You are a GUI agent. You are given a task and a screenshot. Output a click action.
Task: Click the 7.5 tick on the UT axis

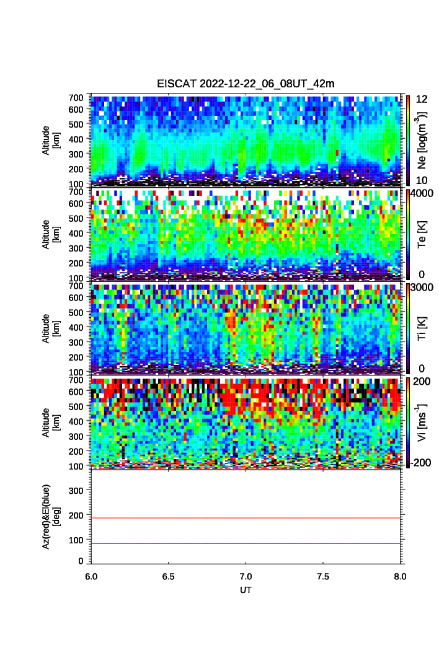tap(322, 576)
